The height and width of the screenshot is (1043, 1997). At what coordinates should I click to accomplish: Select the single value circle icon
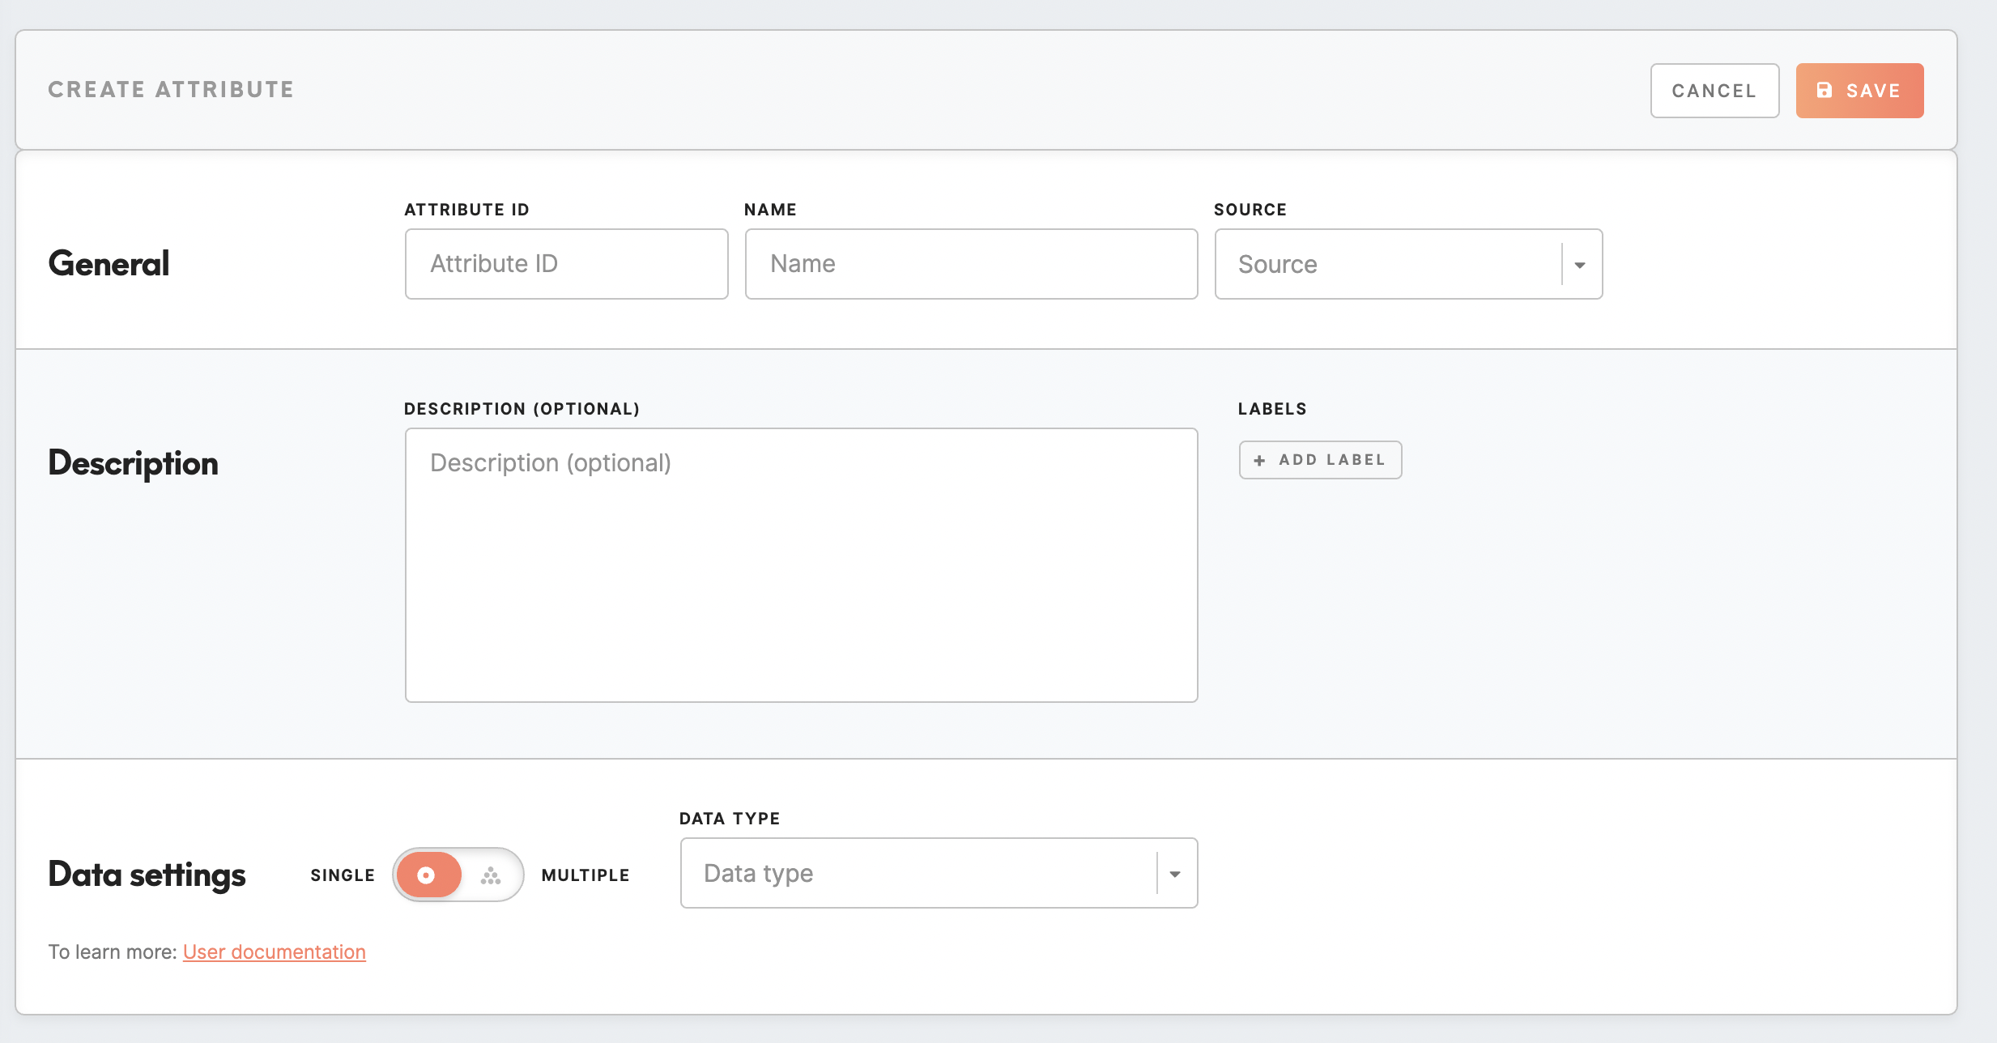click(x=426, y=875)
